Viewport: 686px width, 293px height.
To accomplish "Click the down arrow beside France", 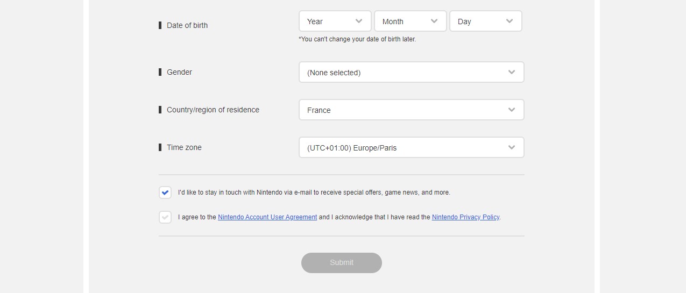I will 512,110.
